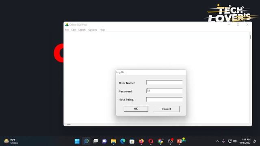Show hidden system tray icons
The width and height of the screenshot is (260, 146).
tap(218, 141)
